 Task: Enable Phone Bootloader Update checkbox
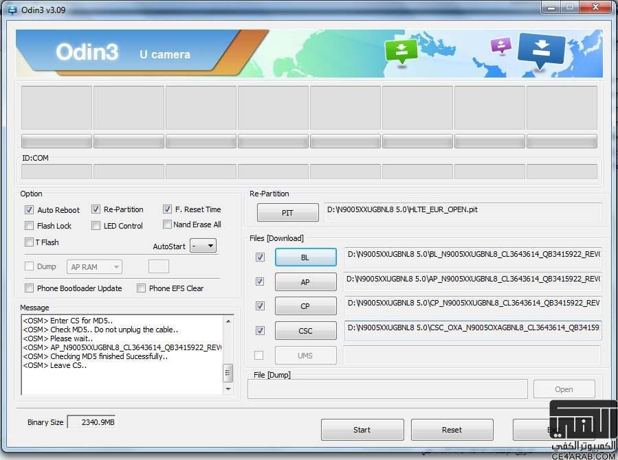pos(29,288)
